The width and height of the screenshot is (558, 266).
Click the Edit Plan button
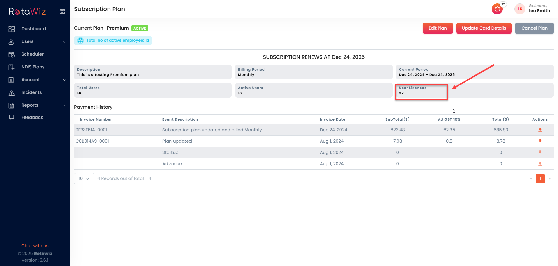437,28
